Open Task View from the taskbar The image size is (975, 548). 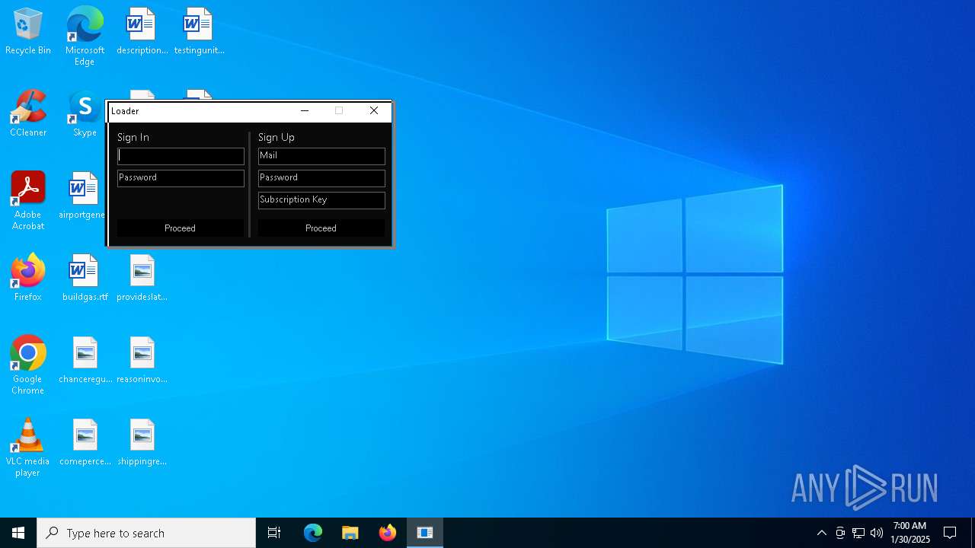tap(274, 533)
